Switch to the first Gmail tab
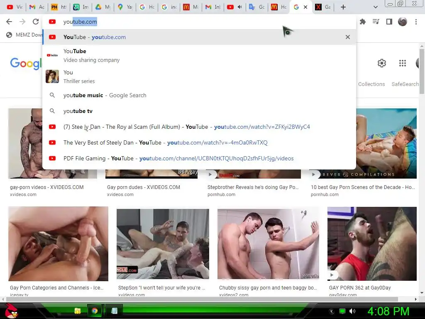The image size is (425, 319). click(x=37, y=7)
